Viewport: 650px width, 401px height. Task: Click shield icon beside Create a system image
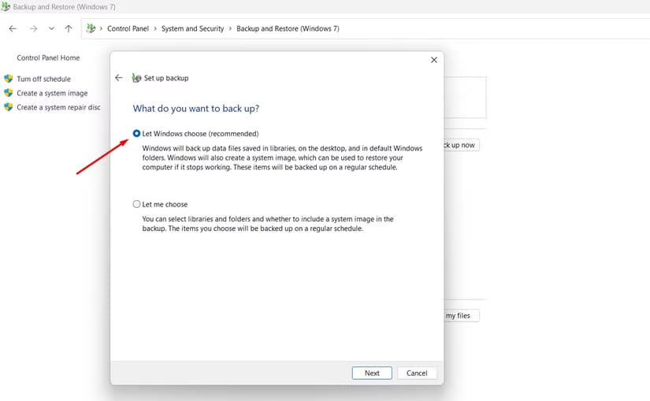9,92
